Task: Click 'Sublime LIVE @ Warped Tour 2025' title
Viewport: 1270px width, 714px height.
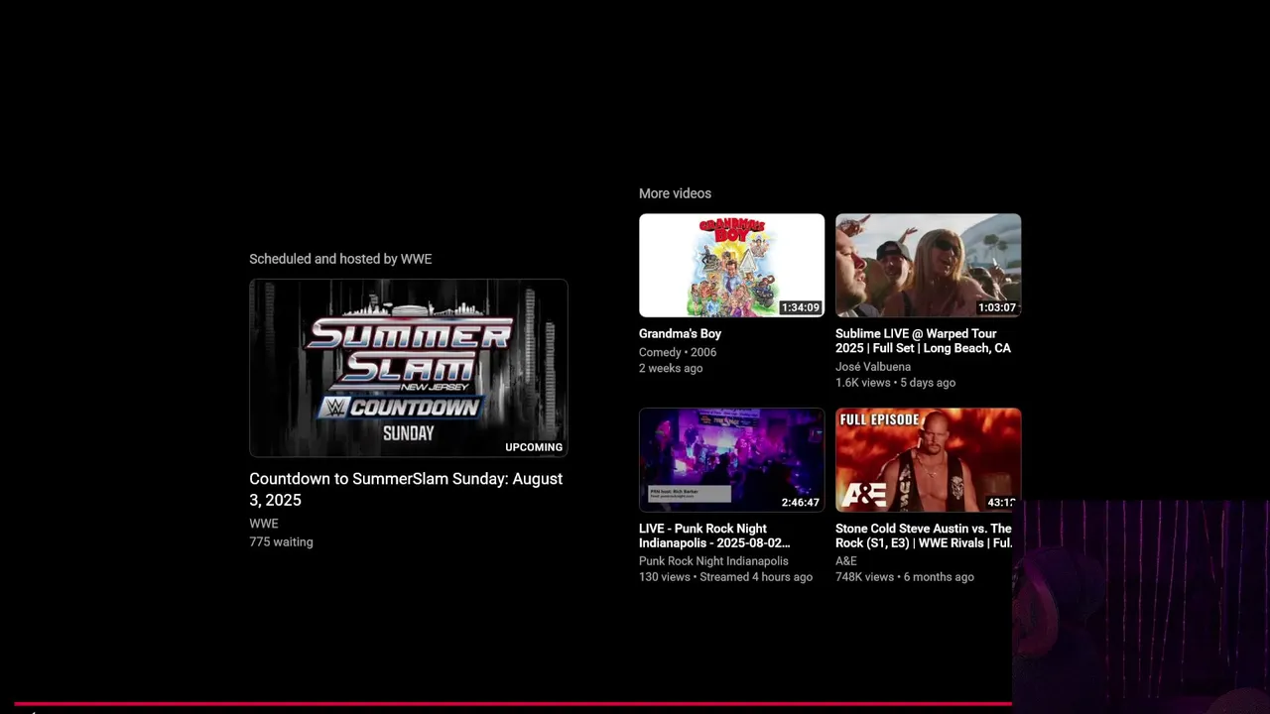Action: point(923,341)
